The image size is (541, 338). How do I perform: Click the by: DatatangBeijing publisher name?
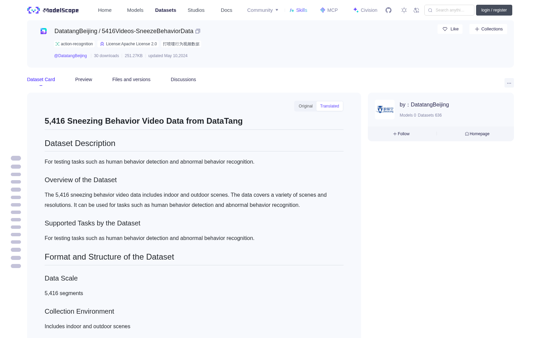pos(424,105)
